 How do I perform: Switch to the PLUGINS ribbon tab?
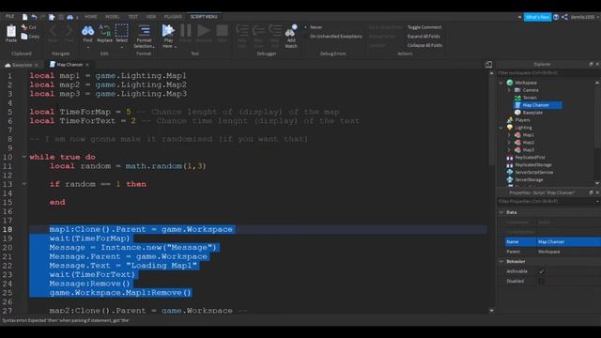click(x=173, y=17)
